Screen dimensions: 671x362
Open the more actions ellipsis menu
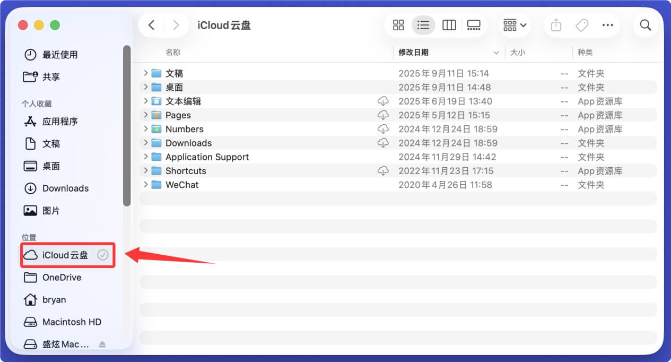click(607, 25)
